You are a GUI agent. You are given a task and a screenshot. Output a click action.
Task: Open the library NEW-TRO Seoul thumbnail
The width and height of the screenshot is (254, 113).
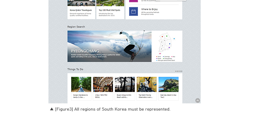[103, 84]
